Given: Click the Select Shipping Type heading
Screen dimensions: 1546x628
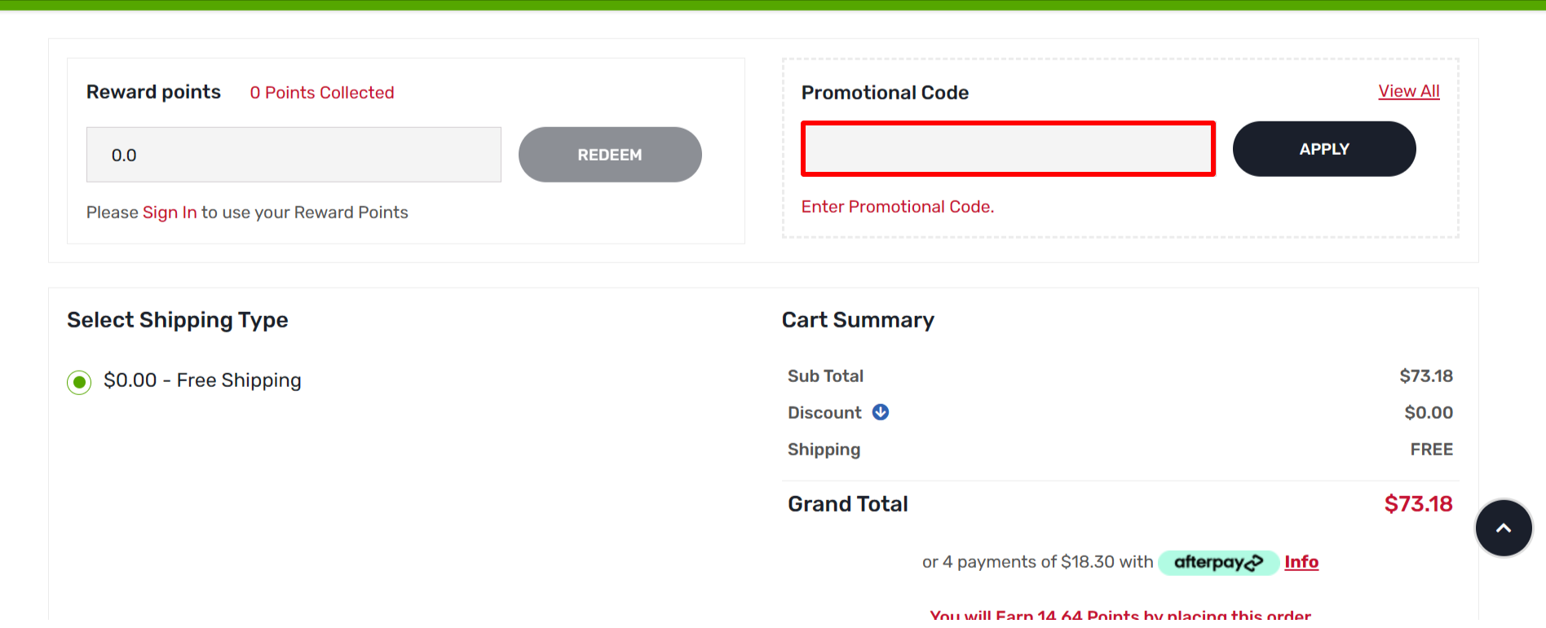Looking at the screenshot, I should coord(177,319).
